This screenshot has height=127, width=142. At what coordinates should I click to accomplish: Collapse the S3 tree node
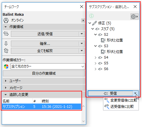point(95,46)
